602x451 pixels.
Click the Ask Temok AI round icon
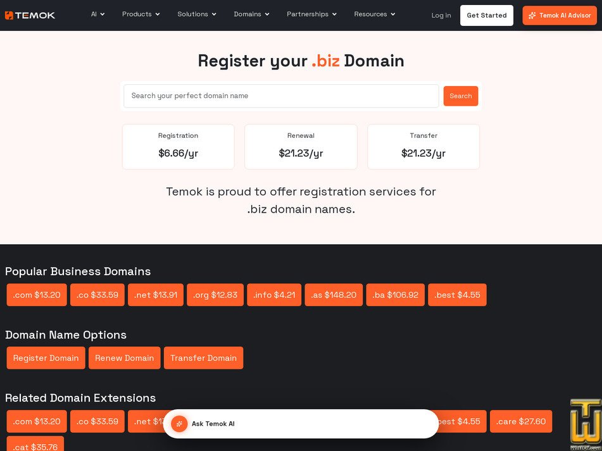point(179,424)
